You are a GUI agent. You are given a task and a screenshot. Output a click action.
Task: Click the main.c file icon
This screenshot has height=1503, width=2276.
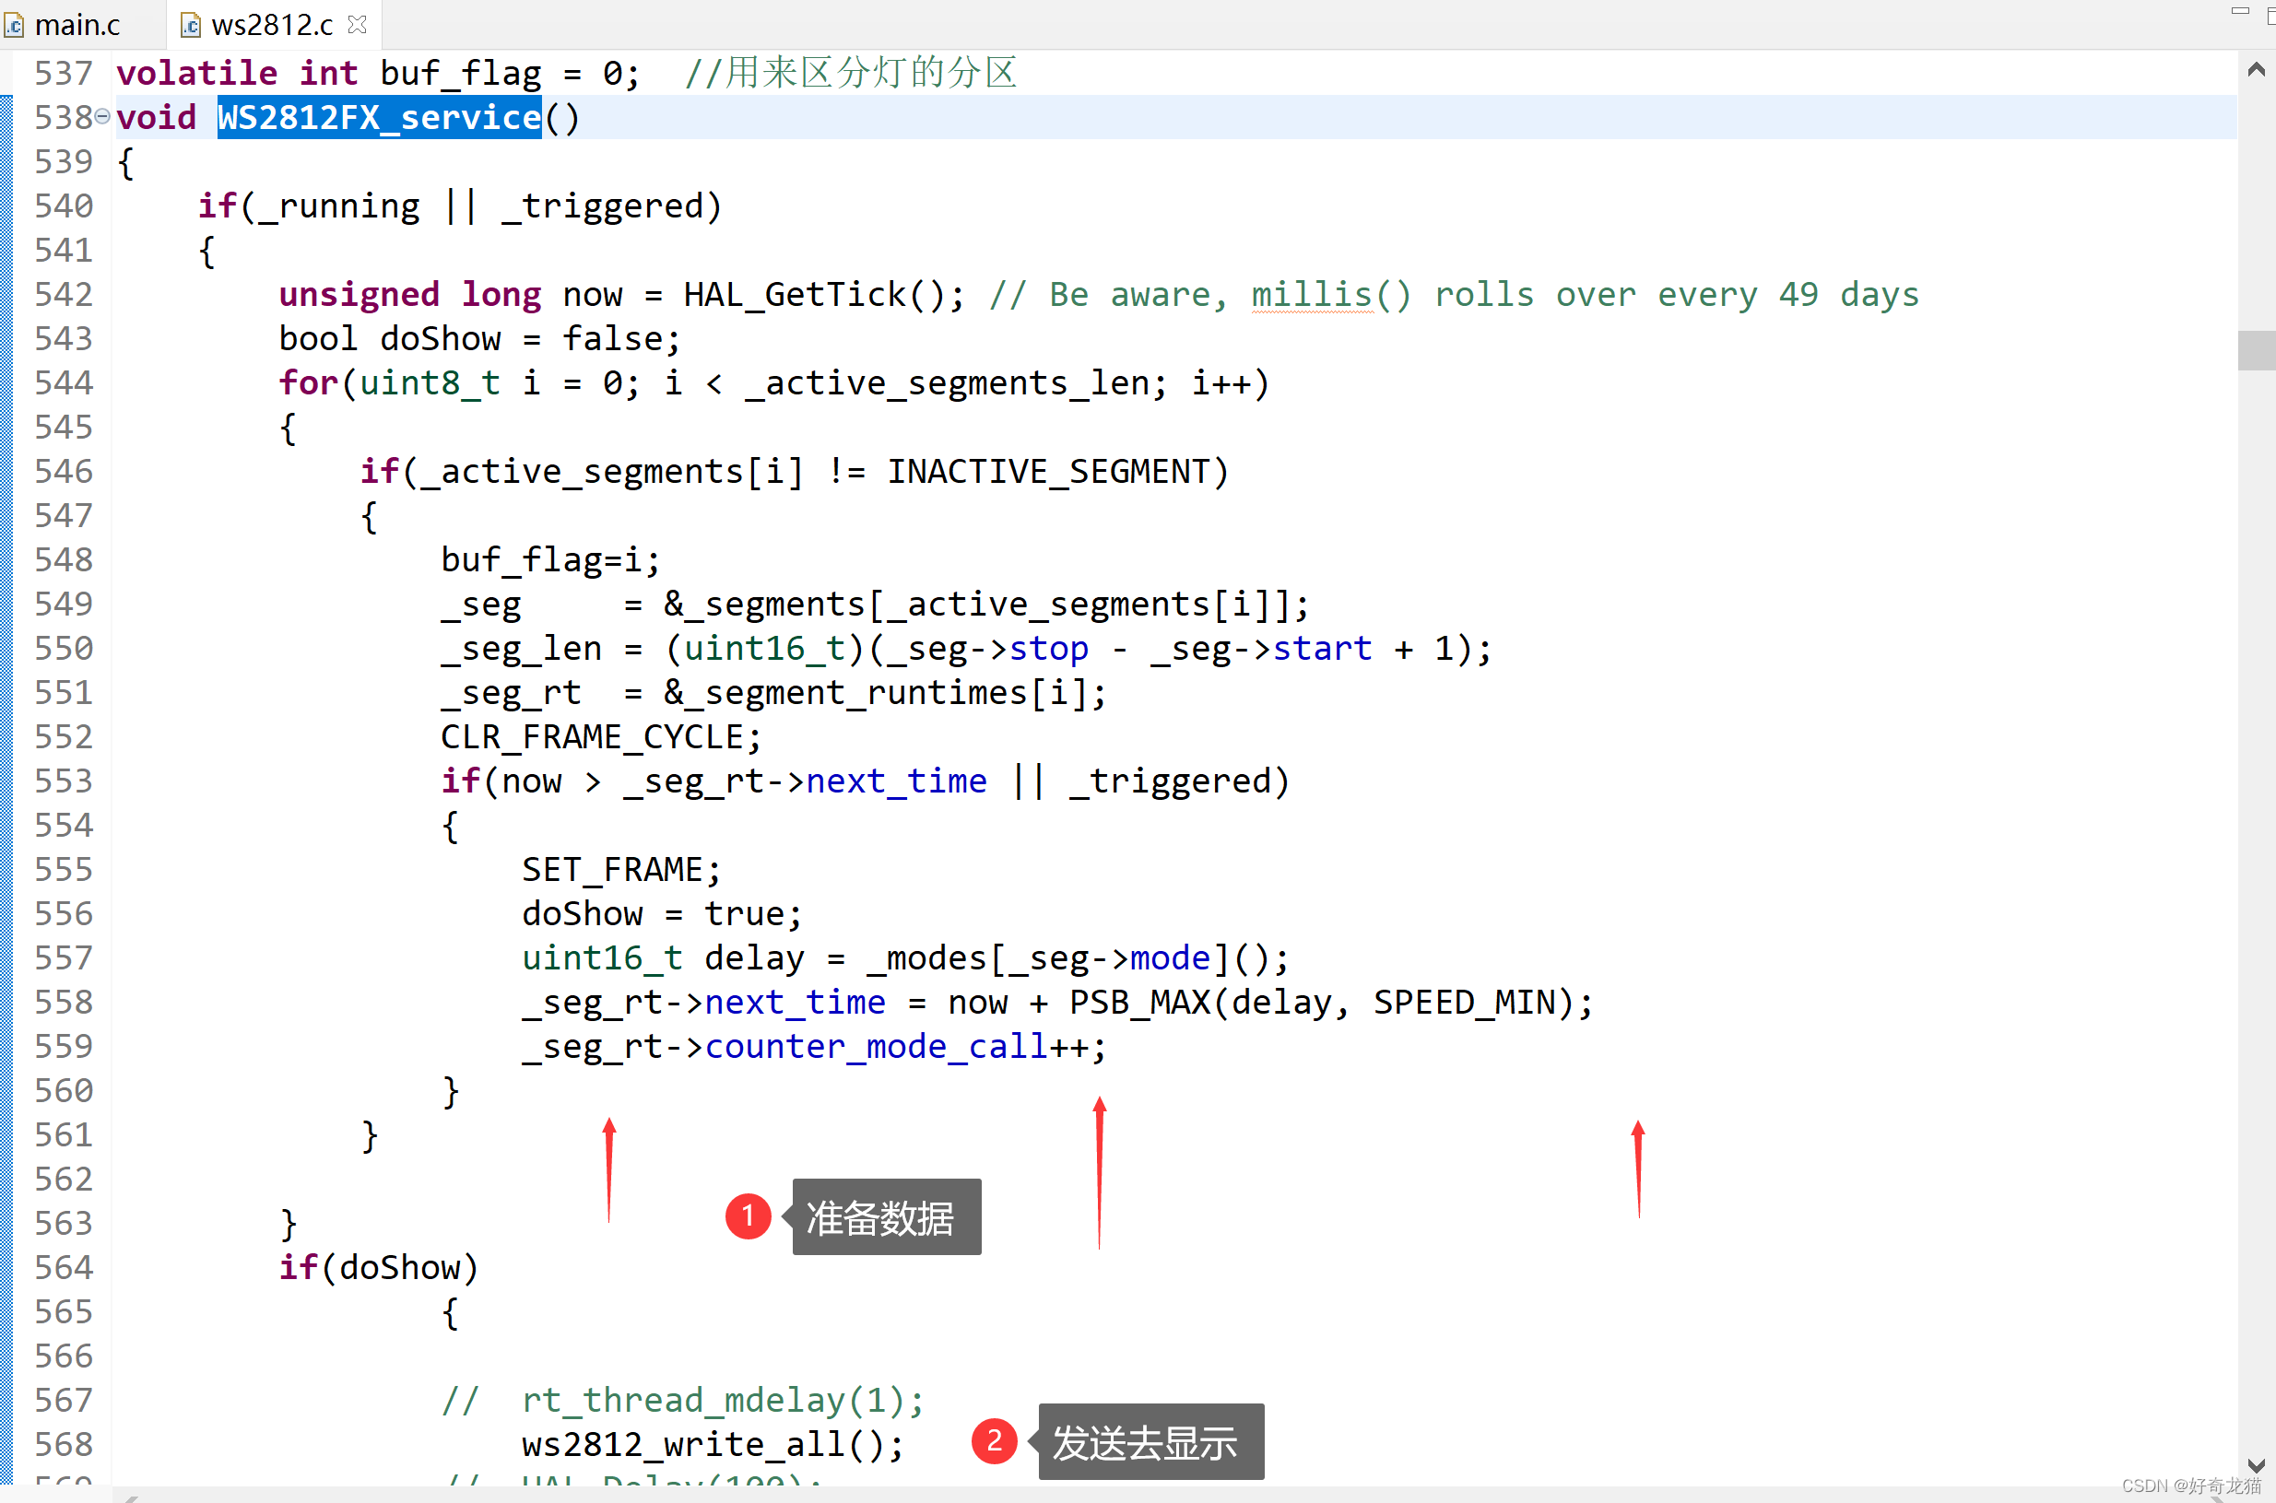(14, 26)
